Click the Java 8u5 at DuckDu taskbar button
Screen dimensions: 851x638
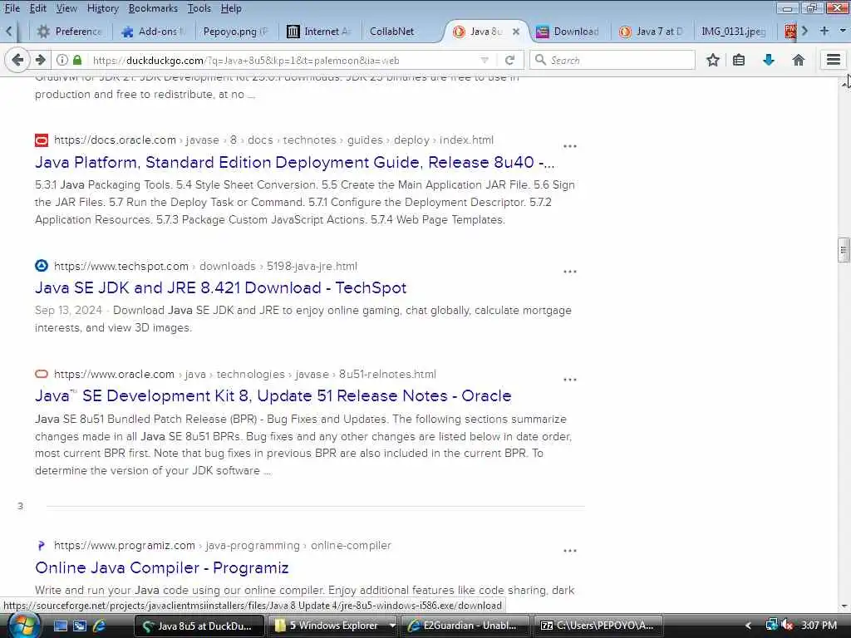click(x=199, y=626)
